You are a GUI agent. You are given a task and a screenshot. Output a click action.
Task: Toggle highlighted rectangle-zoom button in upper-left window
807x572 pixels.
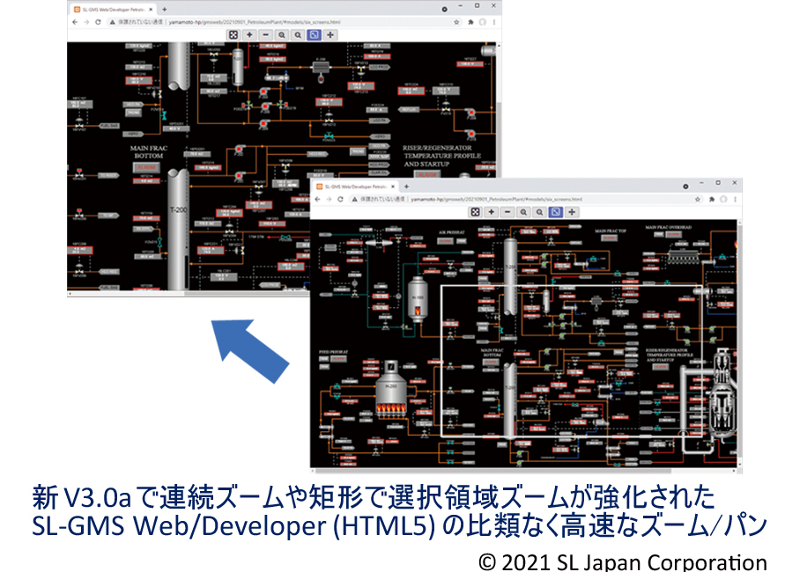point(314,34)
